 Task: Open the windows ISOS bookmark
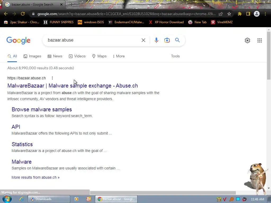pos(91,22)
